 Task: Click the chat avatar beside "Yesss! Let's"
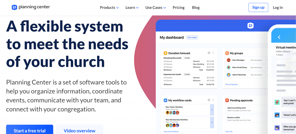(277, 115)
